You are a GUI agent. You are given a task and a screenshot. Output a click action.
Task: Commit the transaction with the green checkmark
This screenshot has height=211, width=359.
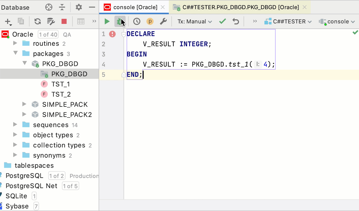(222, 21)
